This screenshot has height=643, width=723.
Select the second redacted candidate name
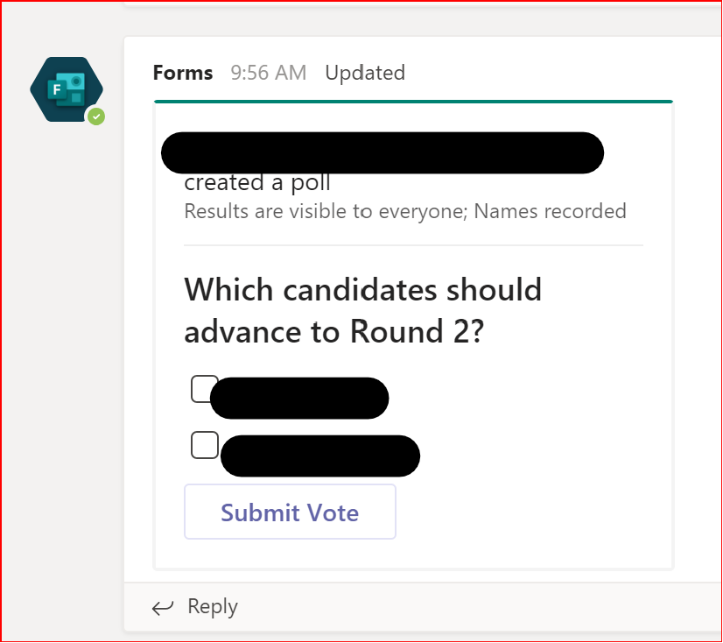pos(319,456)
